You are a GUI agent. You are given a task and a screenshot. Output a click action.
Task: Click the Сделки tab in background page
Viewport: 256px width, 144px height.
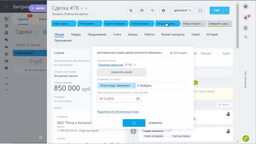coord(23,19)
